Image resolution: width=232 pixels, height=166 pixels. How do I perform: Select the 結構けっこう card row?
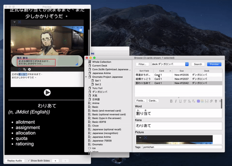click(x=178, y=79)
